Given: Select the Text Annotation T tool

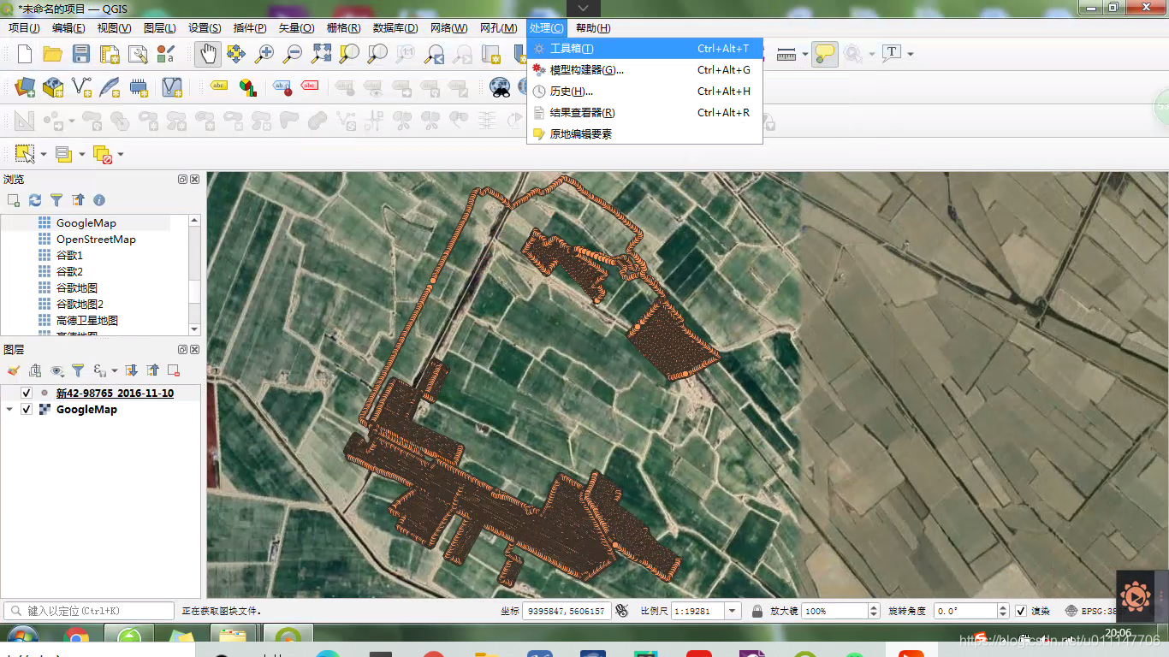Looking at the screenshot, I should coord(892,54).
